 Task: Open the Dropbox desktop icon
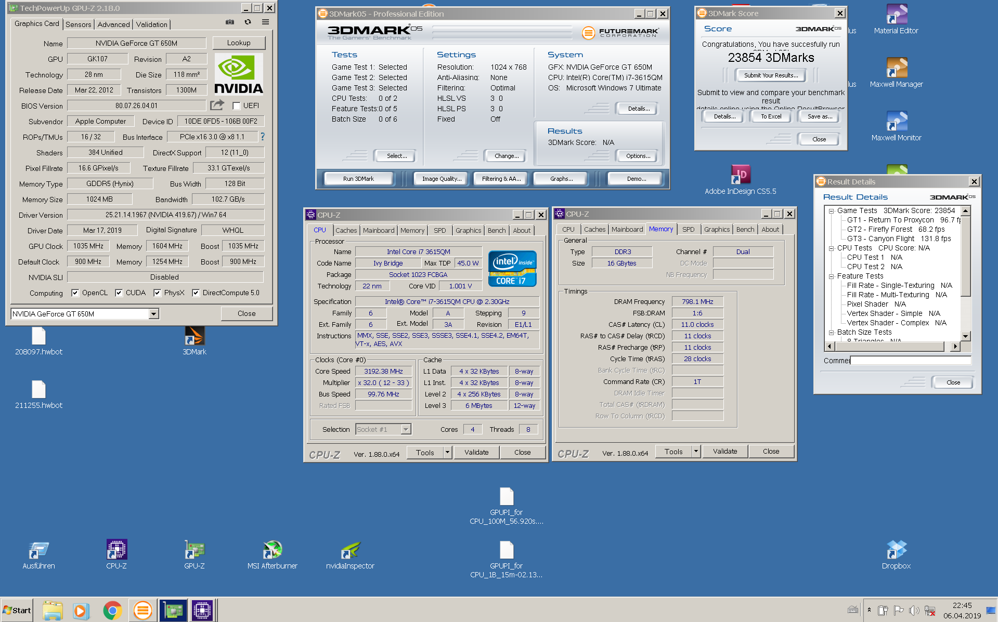896,550
